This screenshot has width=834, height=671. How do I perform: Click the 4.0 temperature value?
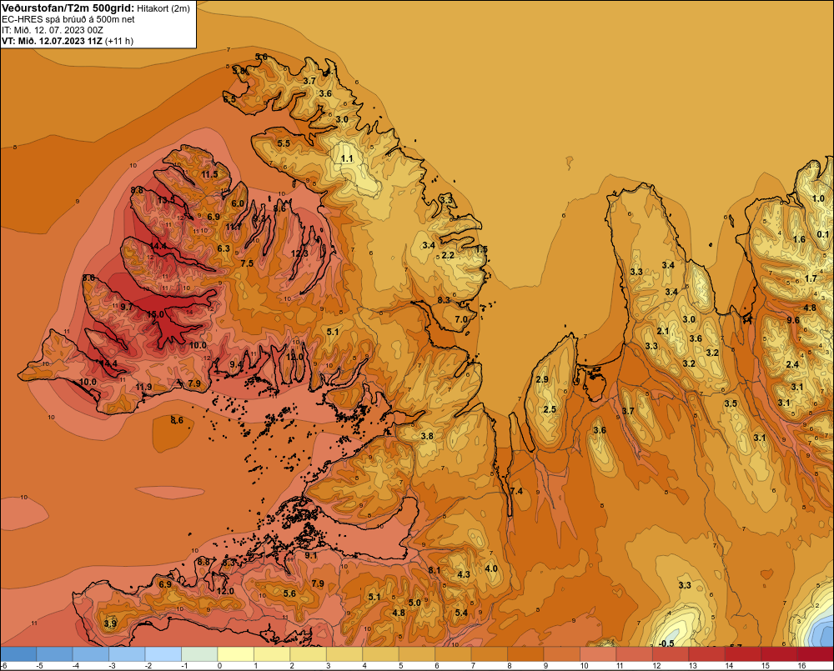[x=491, y=568]
